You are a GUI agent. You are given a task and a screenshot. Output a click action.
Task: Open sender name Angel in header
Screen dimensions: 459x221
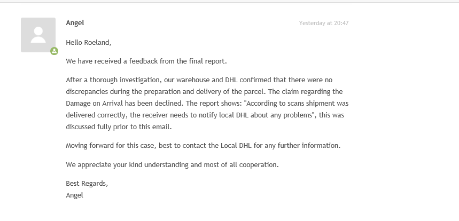[x=75, y=22]
